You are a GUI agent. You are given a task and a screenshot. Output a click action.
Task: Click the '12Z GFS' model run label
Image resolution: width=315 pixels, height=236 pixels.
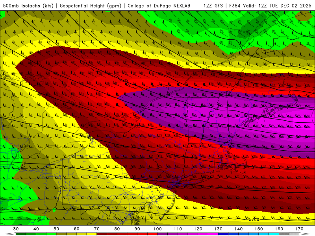tap(213, 6)
